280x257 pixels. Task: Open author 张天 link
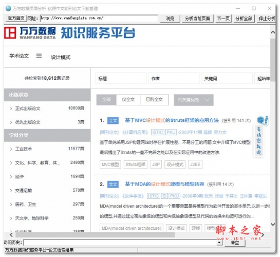tap(209, 196)
